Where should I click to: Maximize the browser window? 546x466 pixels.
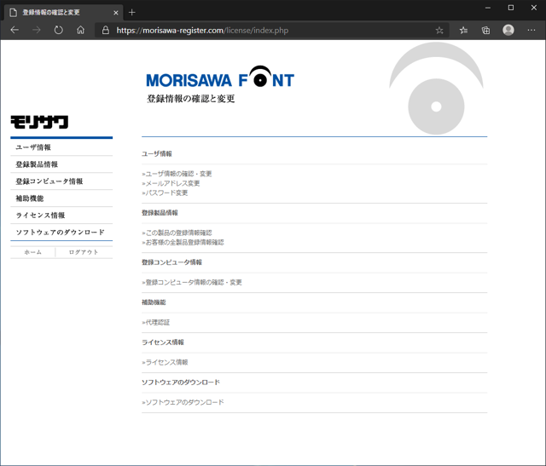click(x=511, y=8)
